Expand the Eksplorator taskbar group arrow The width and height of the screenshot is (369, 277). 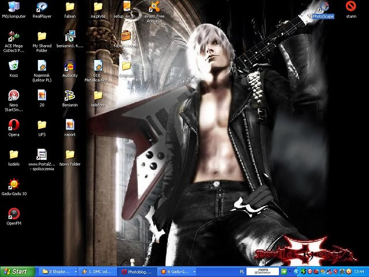[x=76, y=272]
